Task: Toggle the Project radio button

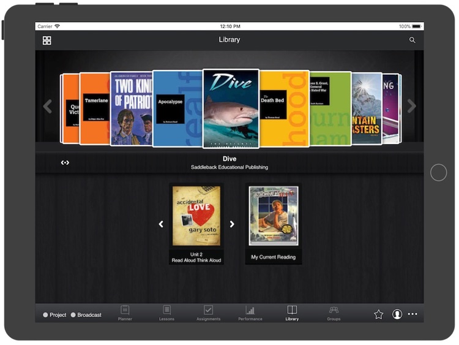Action: tap(45, 315)
